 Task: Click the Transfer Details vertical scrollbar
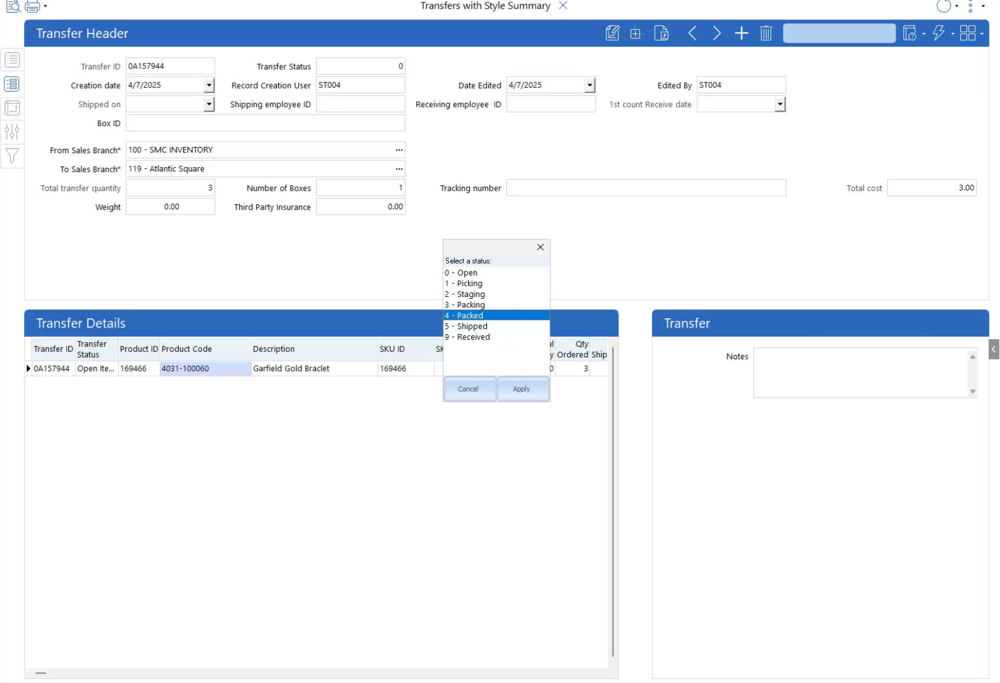point(613,502)
